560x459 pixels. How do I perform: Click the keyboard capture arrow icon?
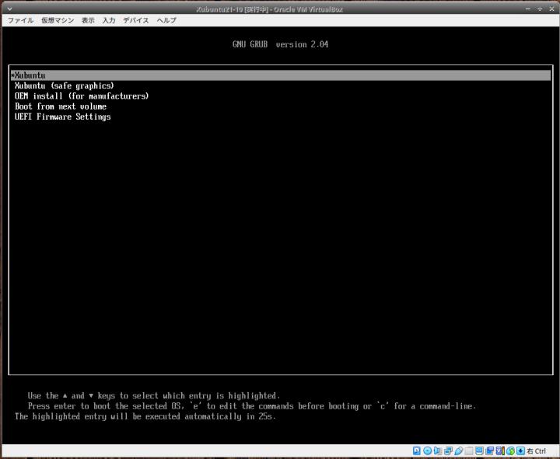[520, 450]
